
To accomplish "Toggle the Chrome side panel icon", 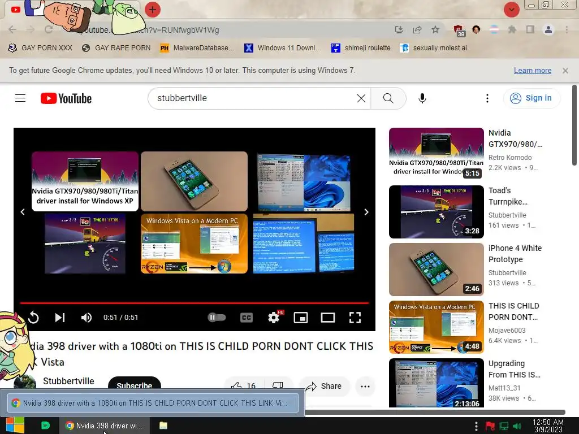I will (530, 29).
